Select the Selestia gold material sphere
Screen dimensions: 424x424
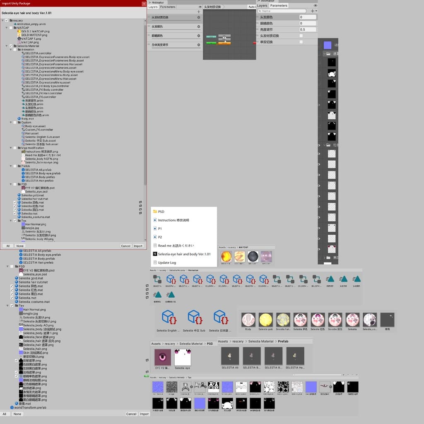click(265, 320)
